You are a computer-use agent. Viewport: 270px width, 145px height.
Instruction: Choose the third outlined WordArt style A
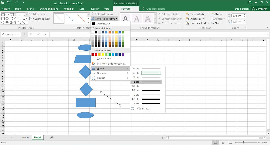[148, 19]
